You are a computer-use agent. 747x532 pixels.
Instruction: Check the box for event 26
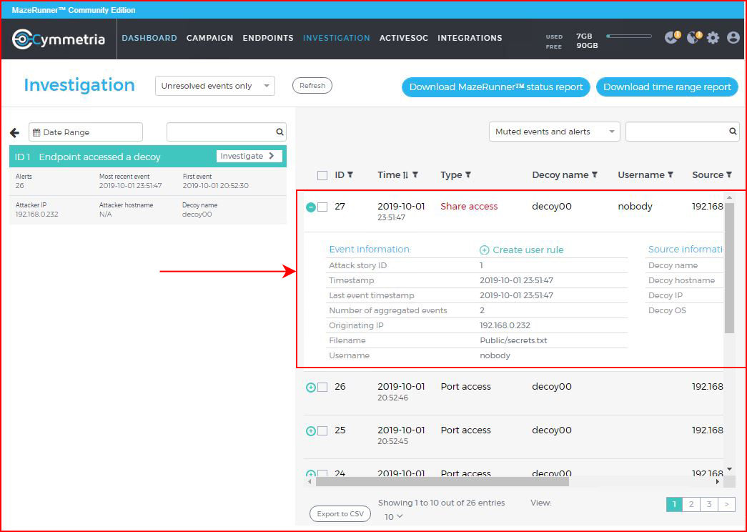(322, 387)
